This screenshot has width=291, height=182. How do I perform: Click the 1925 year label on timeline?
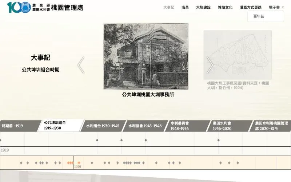click(77, 167)
